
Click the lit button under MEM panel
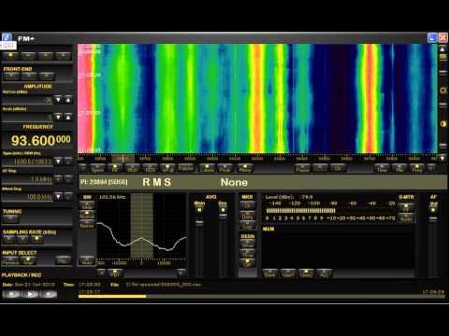click(x=306, y=273)
